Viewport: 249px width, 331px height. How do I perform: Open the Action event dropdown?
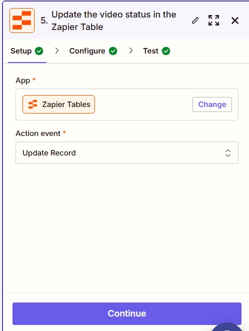point(127,153)
